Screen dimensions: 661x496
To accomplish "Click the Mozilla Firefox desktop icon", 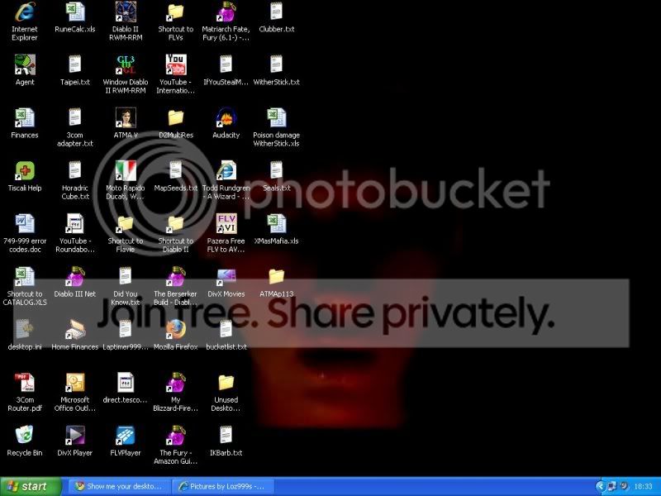I will pos(175,330).
